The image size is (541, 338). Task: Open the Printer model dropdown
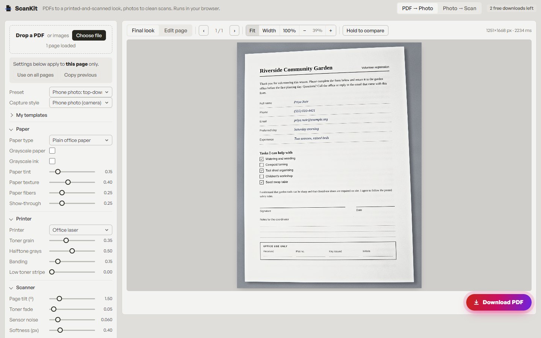pyautogui.click(x=81, y=230)
